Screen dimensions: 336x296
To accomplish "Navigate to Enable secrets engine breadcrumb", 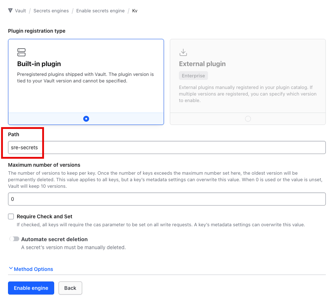I will click(100, 11).
